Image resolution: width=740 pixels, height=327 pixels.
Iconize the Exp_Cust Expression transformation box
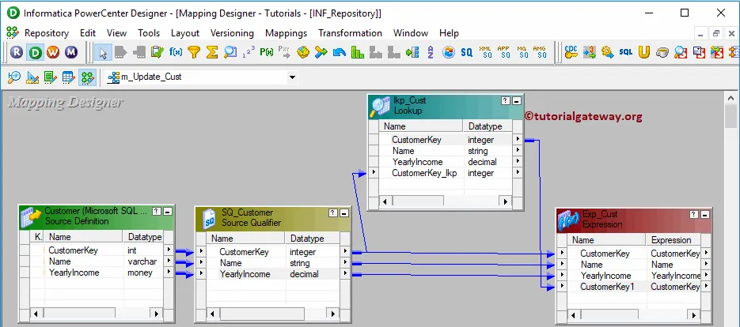705,215
